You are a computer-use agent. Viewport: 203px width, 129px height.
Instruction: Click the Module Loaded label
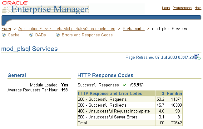44,85
